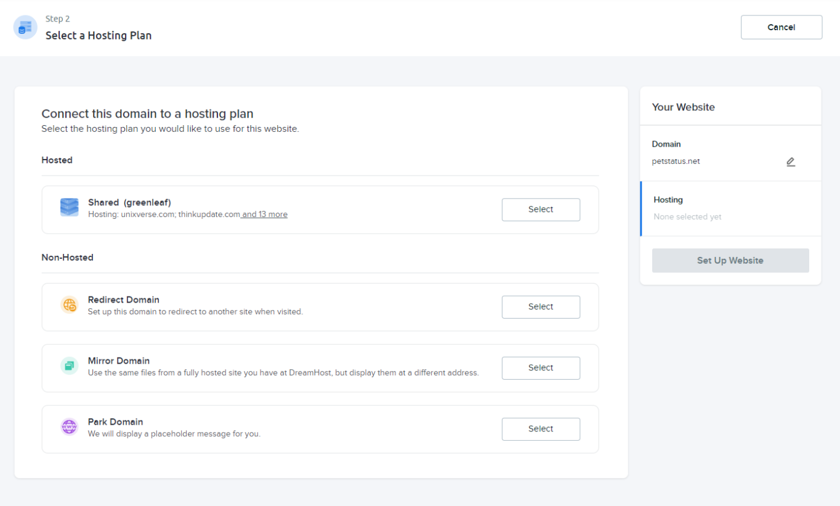Click the blue database icon next to Step 2
Screen dimensions: 840x506
[x=25, y=27]
